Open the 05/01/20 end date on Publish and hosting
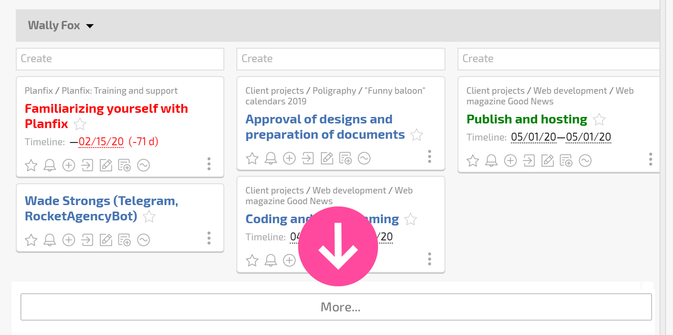The height and width of the screenshot is (335, 673). coord(588,137)
